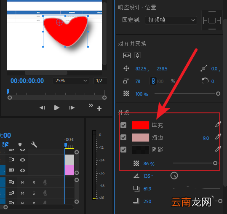Viewport: 227px width, 214px height.
Task: Click the shadow opacity 86 % slider handle
Action: point(215,163)
